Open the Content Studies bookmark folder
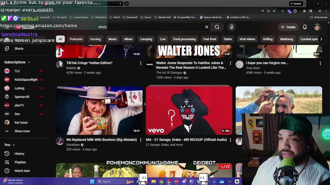Screen dimensions: 330x185 pyautogui.click(x=78, y=17)
